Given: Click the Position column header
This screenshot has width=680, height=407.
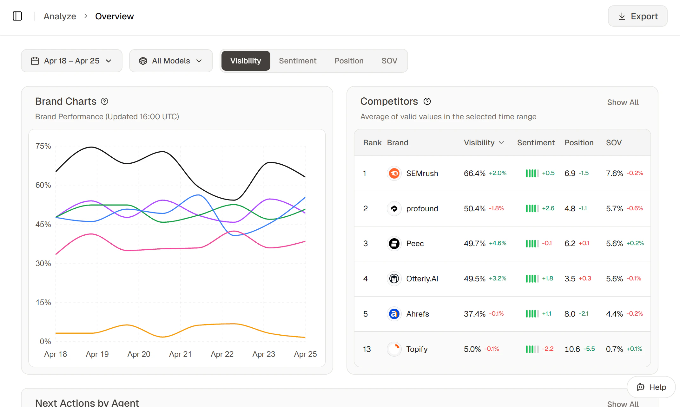Looking at the screenshot, I should pos(579,143).
